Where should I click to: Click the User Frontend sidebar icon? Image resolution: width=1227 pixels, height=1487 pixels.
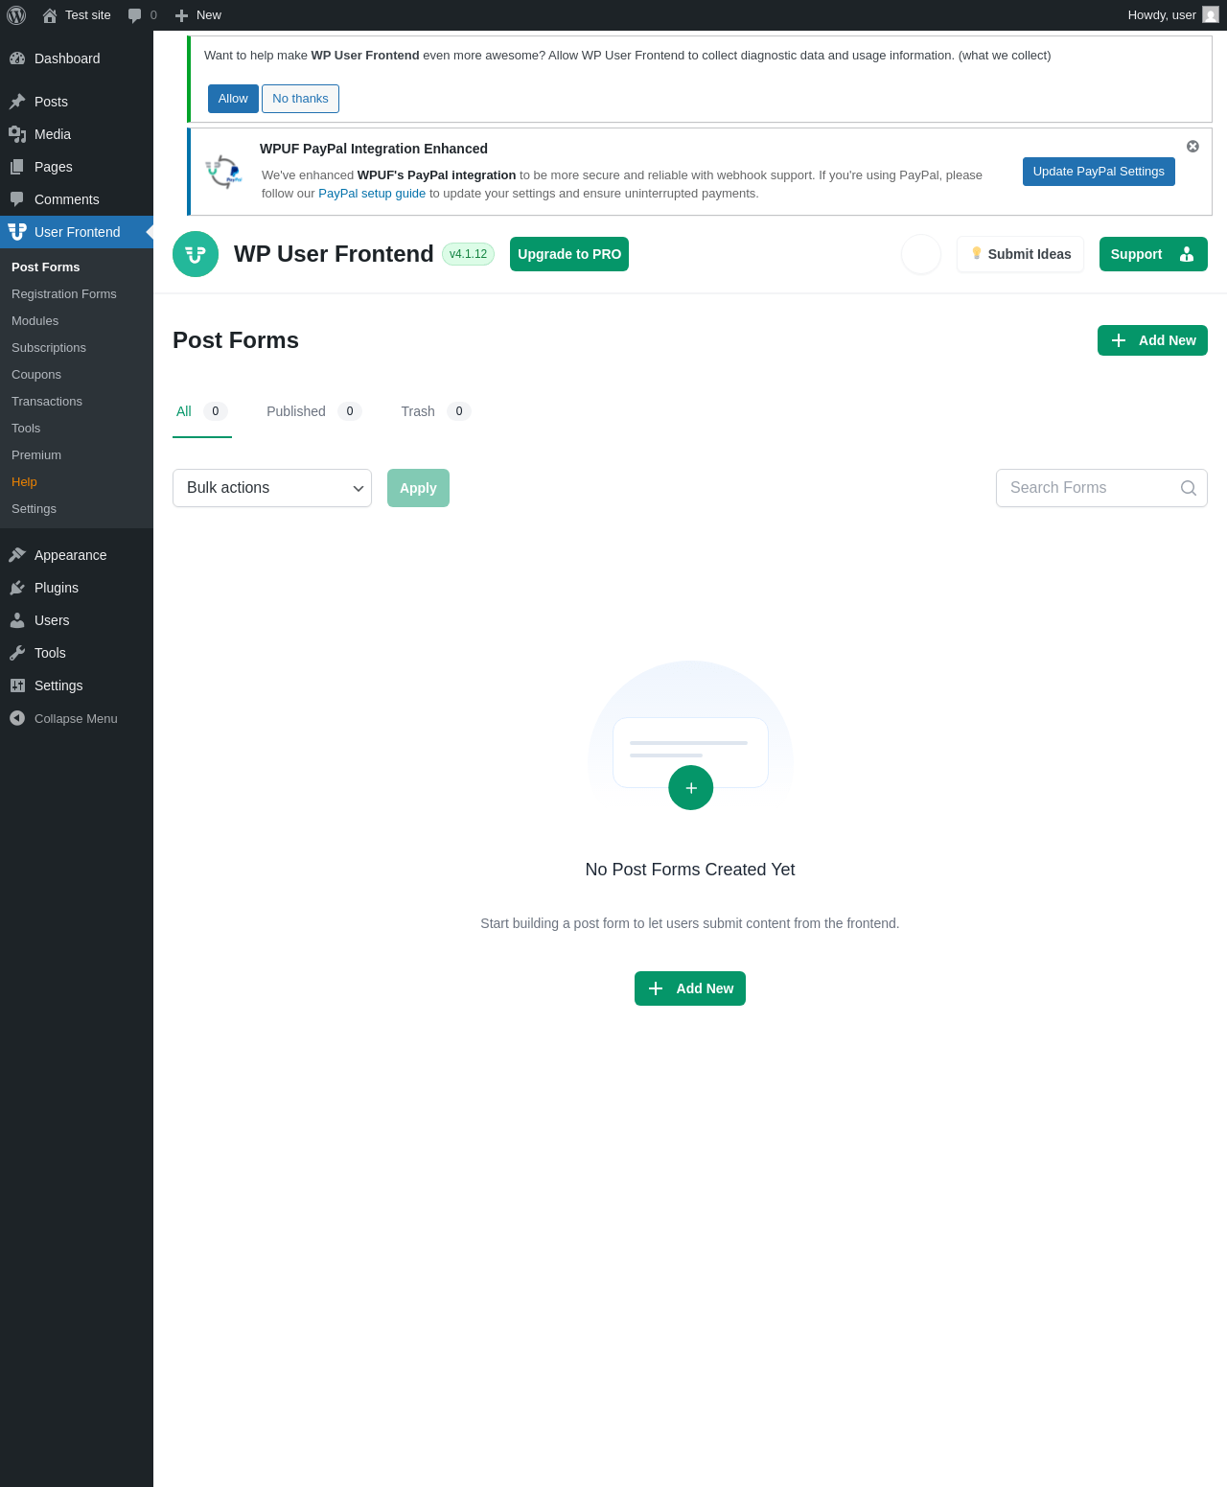pyautogui.click(x=17, y=232)
